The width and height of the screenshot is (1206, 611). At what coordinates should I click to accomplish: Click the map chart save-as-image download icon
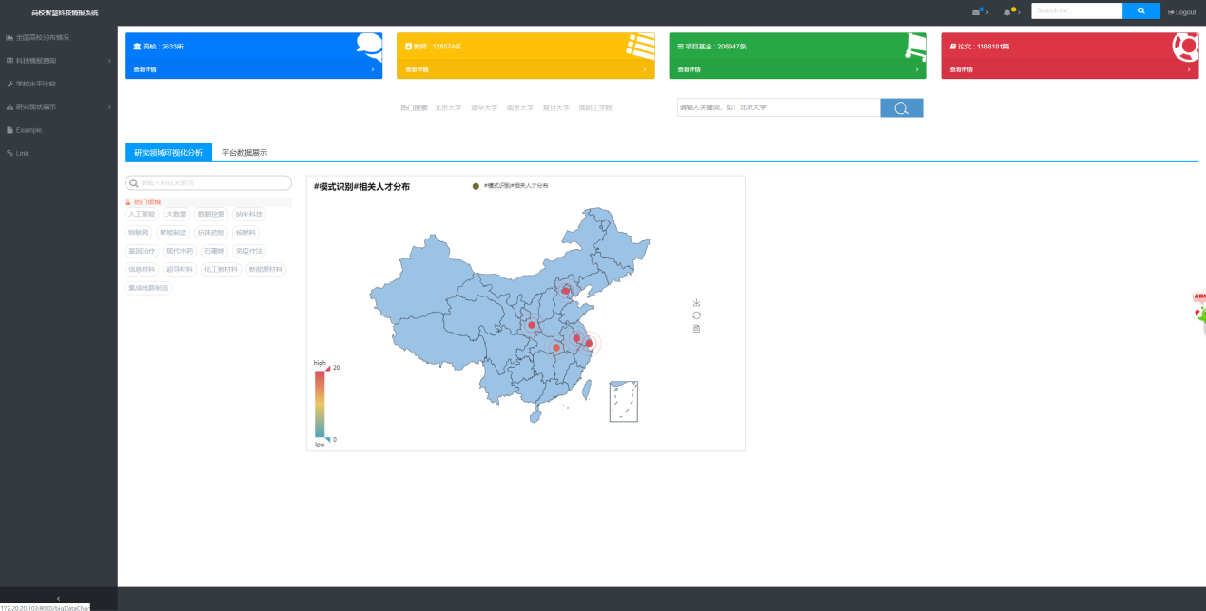696,302
